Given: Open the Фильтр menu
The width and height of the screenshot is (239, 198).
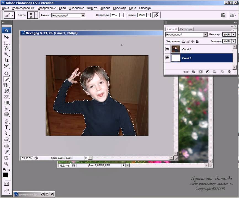Looking at the screenshot, I should tap(92, 8).
